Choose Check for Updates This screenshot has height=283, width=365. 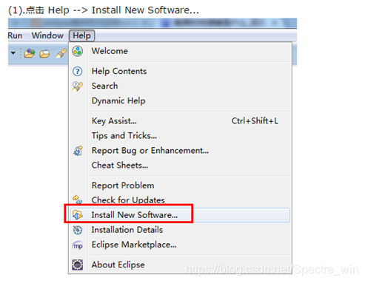point(180,200)
